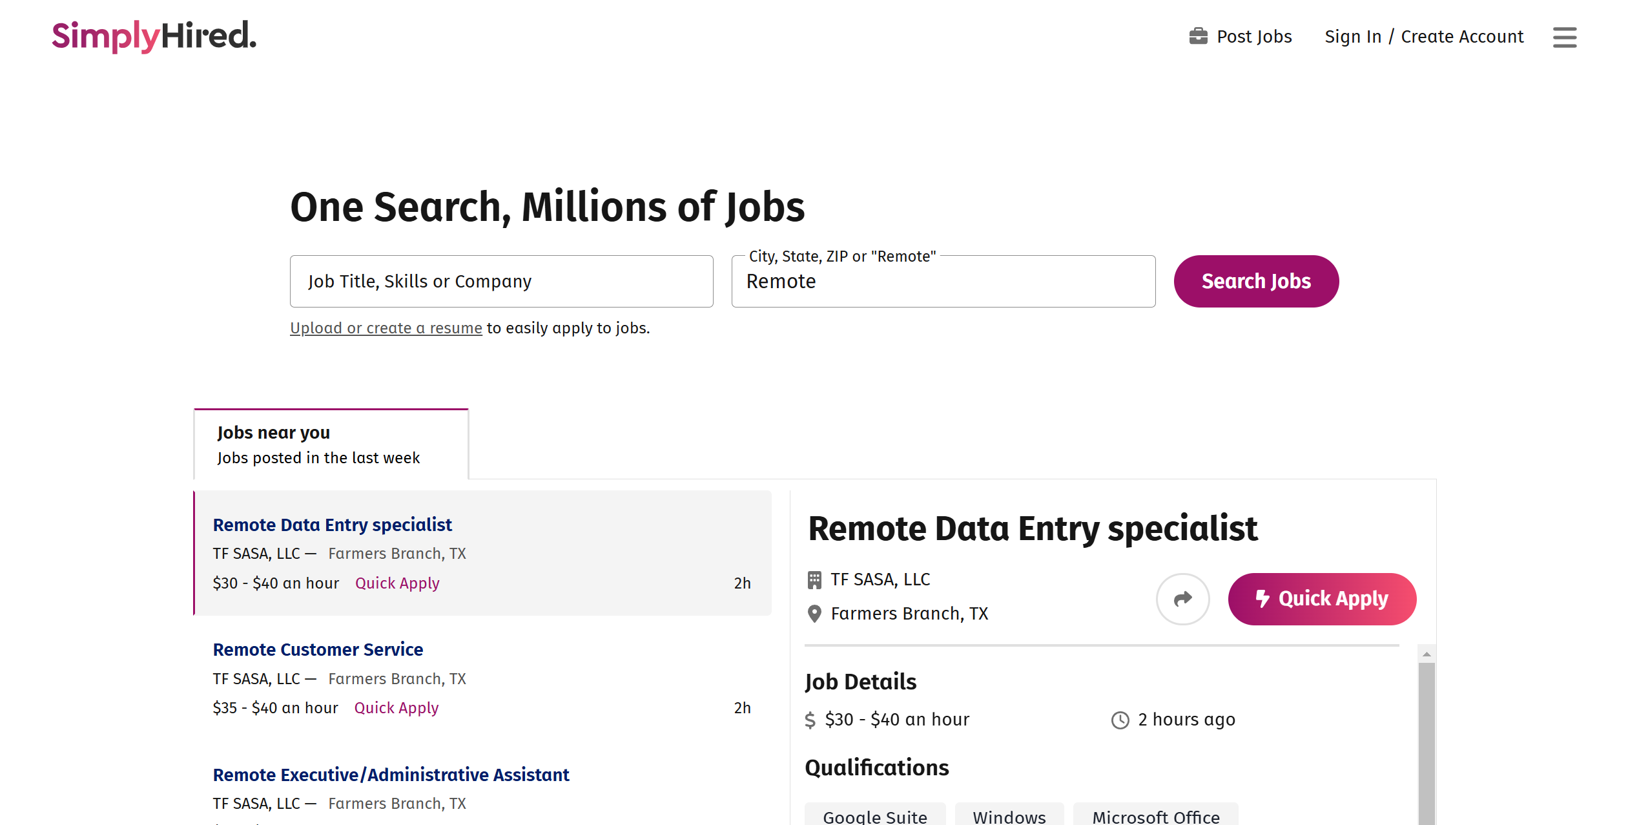Click the City, State, ZIP location field
Screen dimensions: 1628x825
click(x=943, y=281)
